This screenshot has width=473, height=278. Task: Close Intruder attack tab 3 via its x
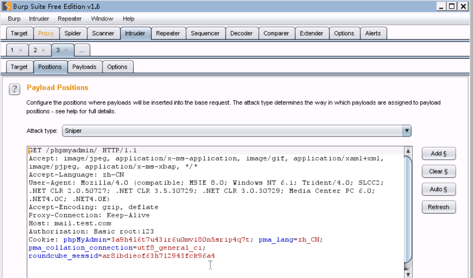(66, 50)
